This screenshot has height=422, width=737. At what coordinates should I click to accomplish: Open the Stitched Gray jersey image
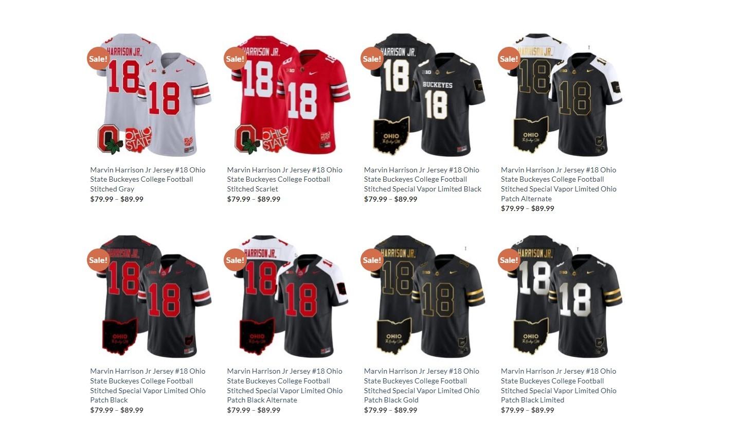point(150,96)
